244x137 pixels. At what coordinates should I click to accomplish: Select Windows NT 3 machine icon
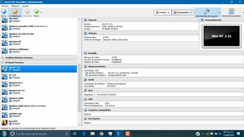click(x=5, y=84)
